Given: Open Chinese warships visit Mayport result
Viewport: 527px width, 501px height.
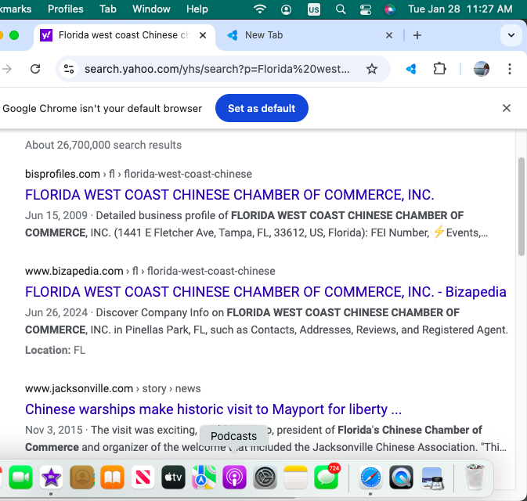Looking at the screenshot, I should pyautogui.click(x=214, y=409).
